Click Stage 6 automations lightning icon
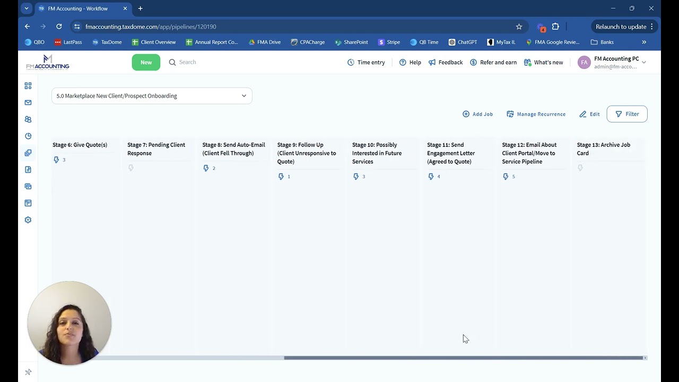679x382 pixels. click(56, 160)
